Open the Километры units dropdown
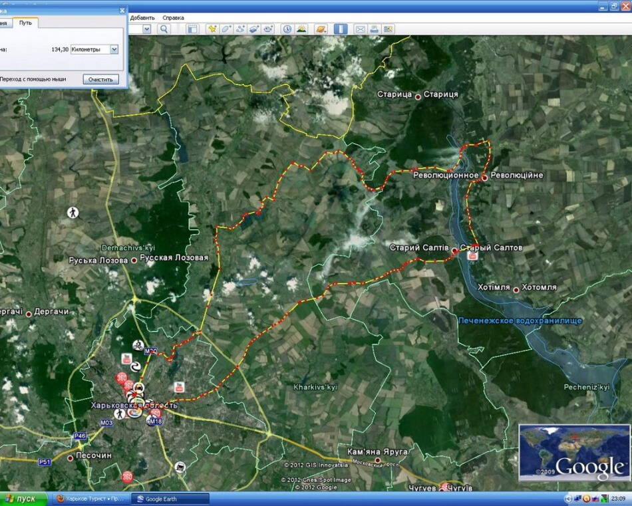Image resolution: width=632 pixels, height=506 pixels. pos(114,49)
